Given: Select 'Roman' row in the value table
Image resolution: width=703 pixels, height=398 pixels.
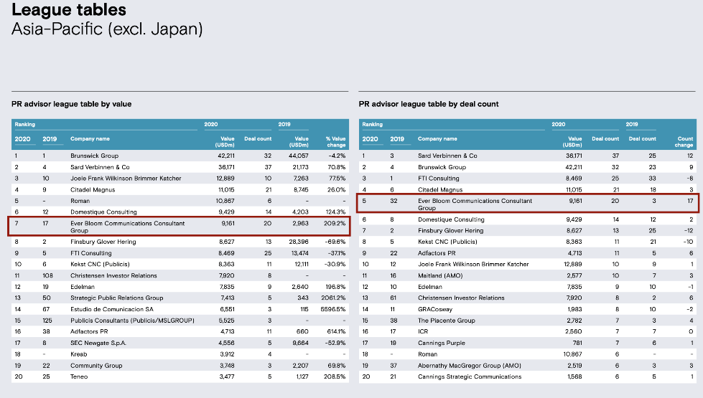Looking at the screenshot, I should point(180,201).
